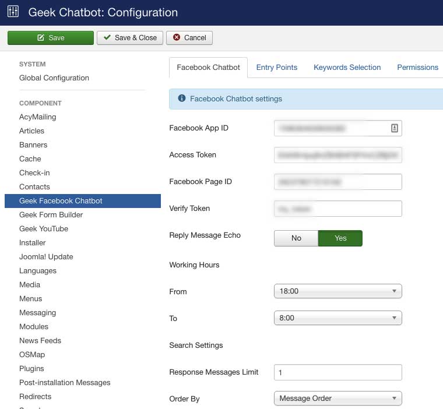Open the Order By dropdown
The width and height of the screenshot is (443, 409).
pos(338,399)
